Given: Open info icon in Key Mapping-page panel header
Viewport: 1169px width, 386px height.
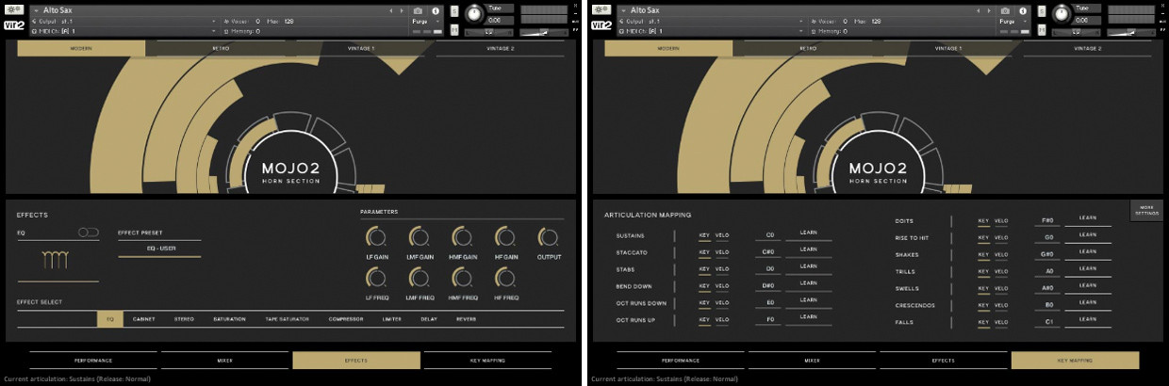Looking at the screenshot, I should tap(1023, 10).
